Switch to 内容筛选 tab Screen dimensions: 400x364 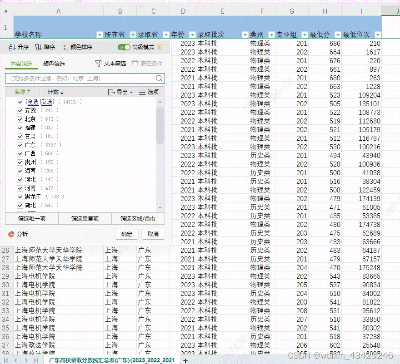point(21,64)
